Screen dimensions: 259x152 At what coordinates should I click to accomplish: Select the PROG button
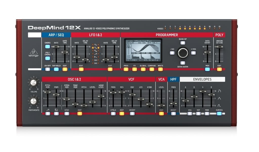(126, 69)
